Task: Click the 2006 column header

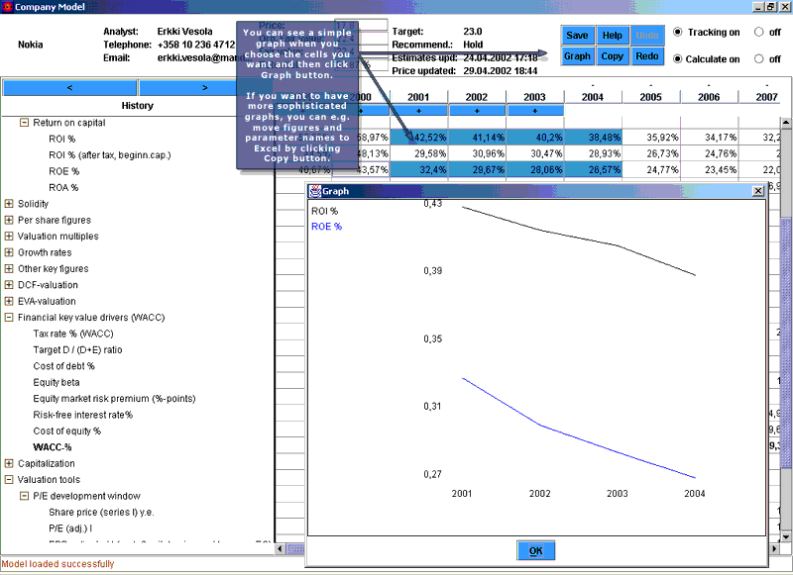Action: coord(709,97)
